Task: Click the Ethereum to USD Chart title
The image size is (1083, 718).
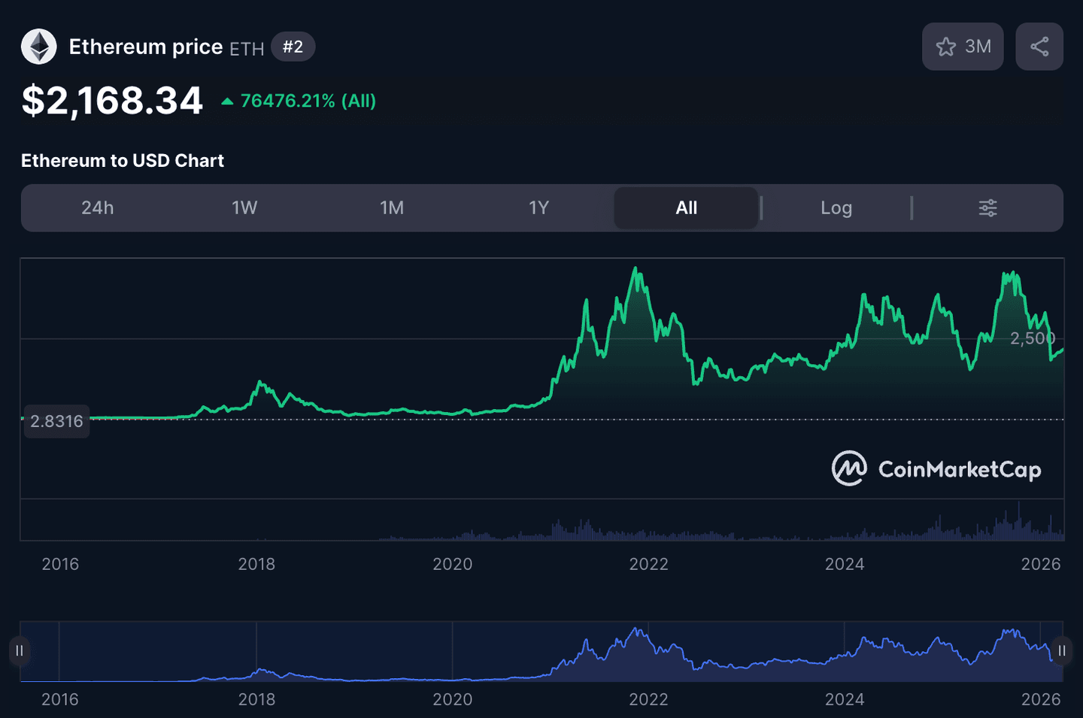Action: 123,161
